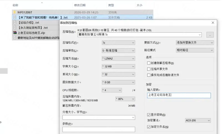The image size is (222, 134).
Task: Click the 输入密码 password field
Action: [x=179, y=95]
